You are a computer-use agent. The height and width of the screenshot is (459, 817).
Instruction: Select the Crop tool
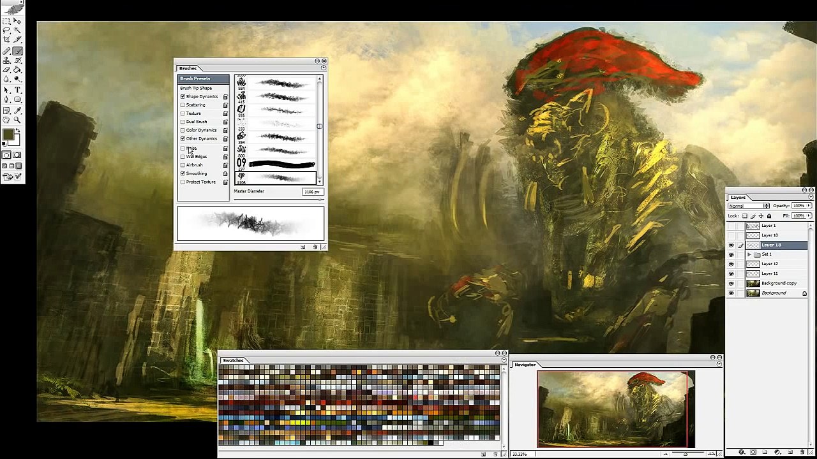click(6, 39)
